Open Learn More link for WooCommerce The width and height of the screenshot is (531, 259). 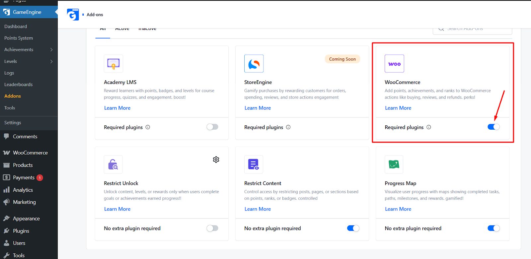[x=398, y=108]
